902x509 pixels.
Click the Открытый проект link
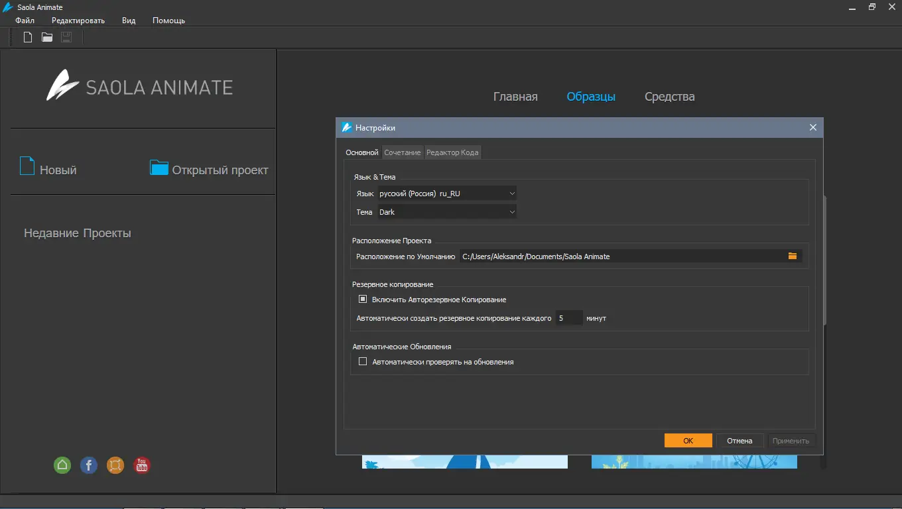220,170
